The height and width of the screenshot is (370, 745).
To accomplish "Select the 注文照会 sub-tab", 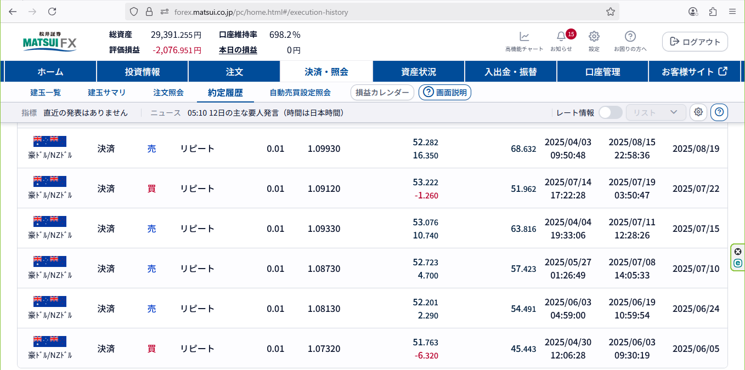I will (x=168, y=93).
